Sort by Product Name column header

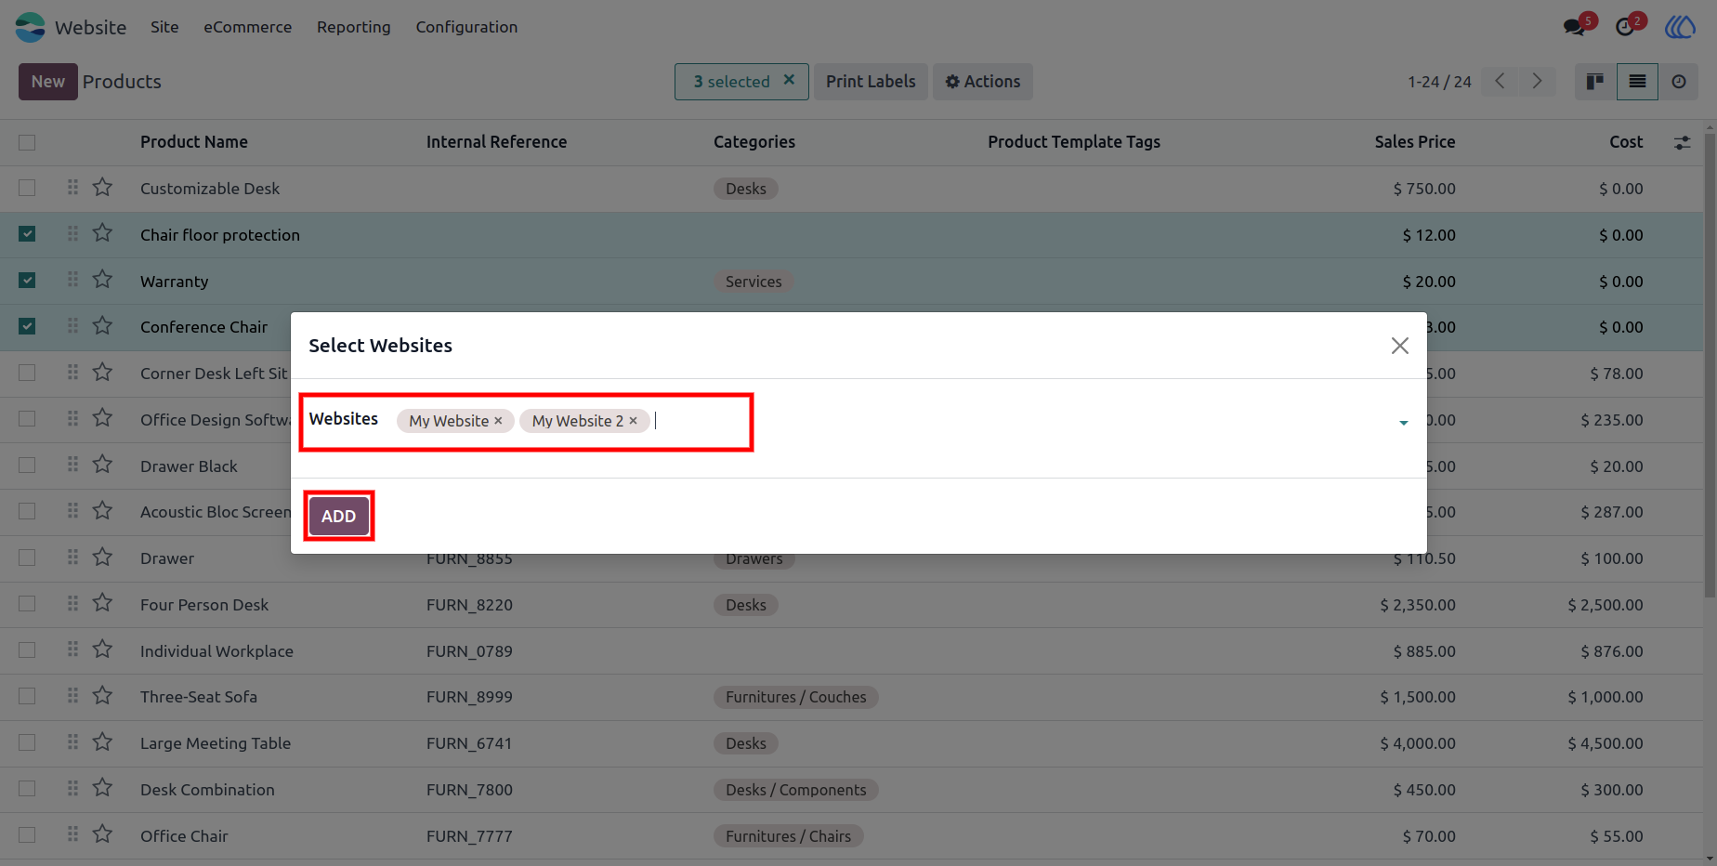tap(194, 142)
